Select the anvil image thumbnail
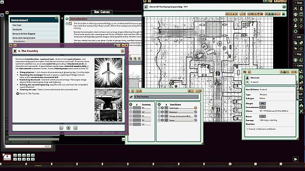 pos(109,105)
